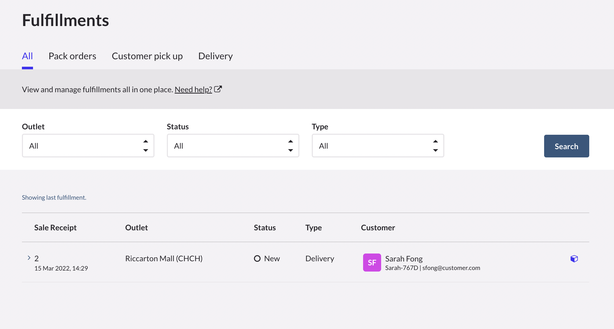Click the Search button

(x=567, y=146)
